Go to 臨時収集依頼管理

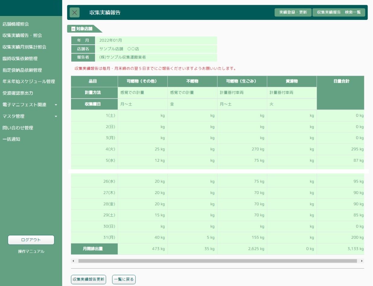[20, 59]
